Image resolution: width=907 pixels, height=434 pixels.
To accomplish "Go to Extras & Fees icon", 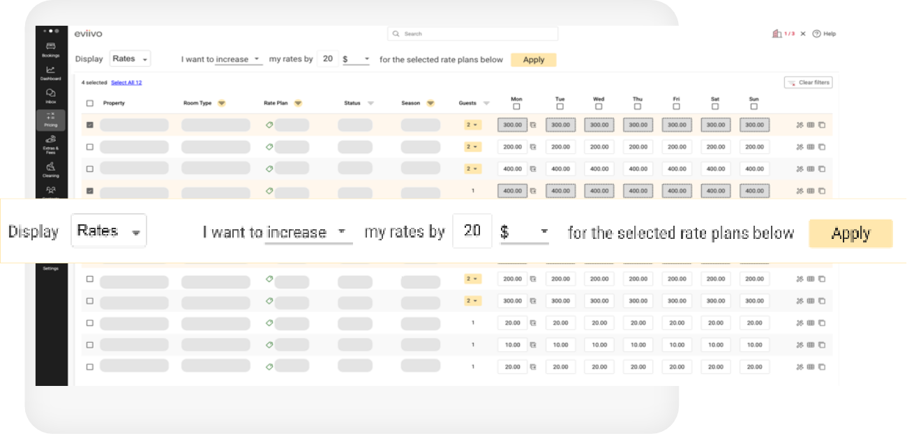I will [x=50, y=140].
